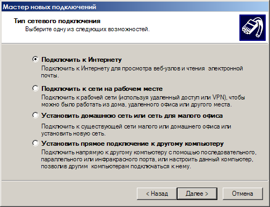
Task: Click the label "Подключить к сети на рабочем месте"
Action: point(102,89)
